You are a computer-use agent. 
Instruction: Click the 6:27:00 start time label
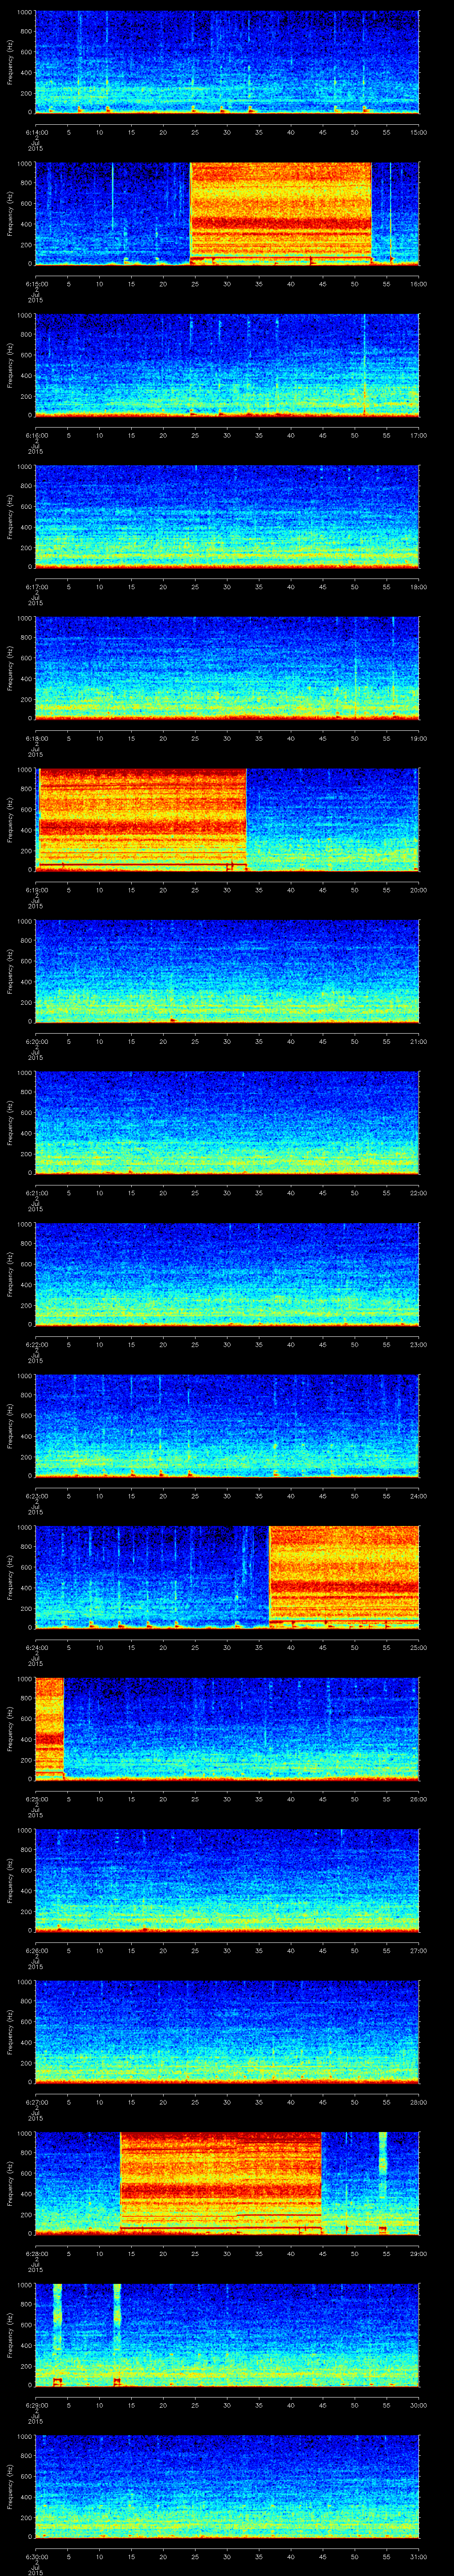(x=36, y=2101)
